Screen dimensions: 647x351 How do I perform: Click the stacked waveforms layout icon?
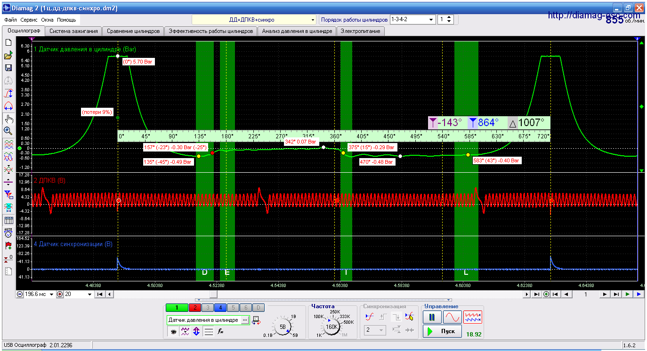point(8,144)
